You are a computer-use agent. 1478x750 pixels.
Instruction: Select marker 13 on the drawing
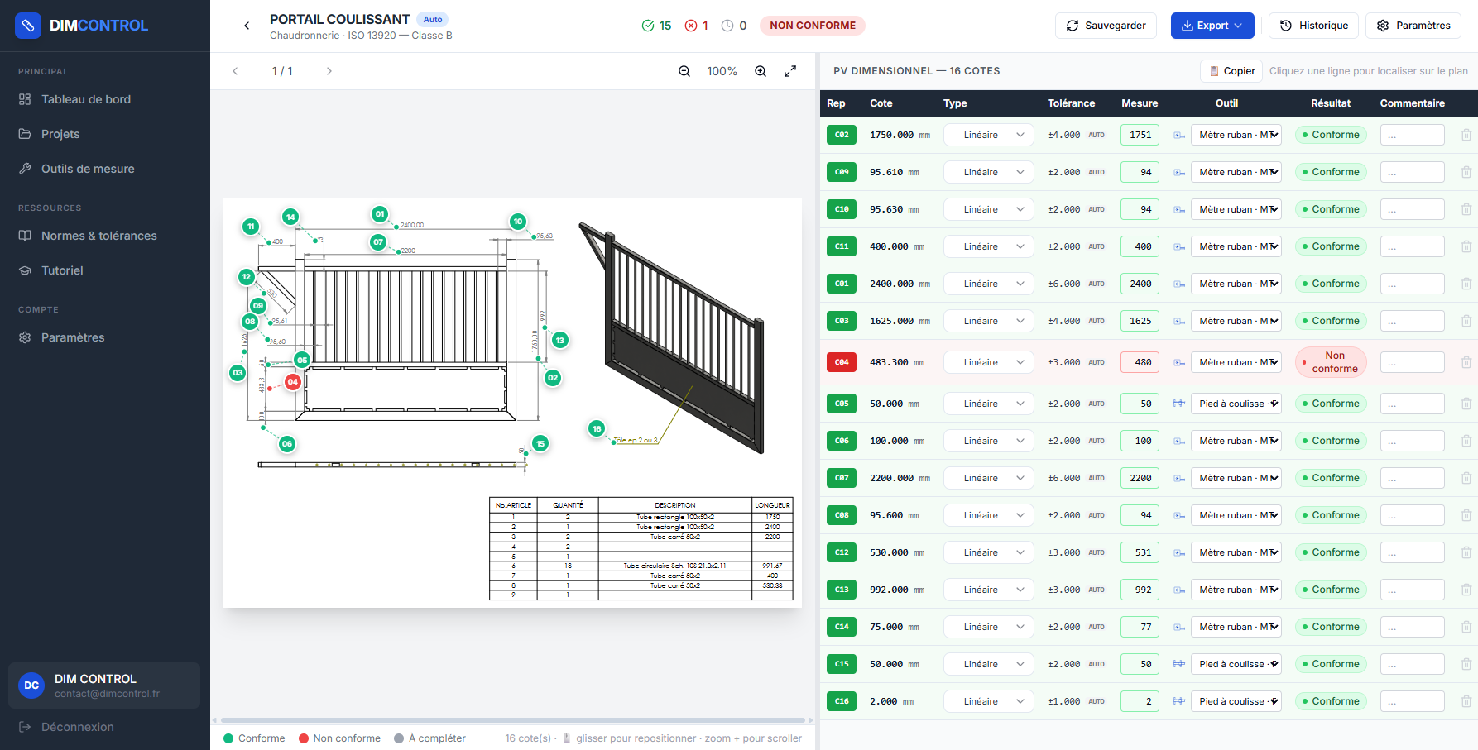560,340
